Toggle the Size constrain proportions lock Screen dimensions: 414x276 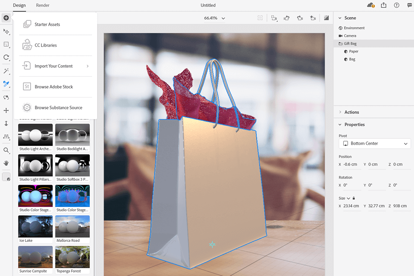[x=354, y=198]
